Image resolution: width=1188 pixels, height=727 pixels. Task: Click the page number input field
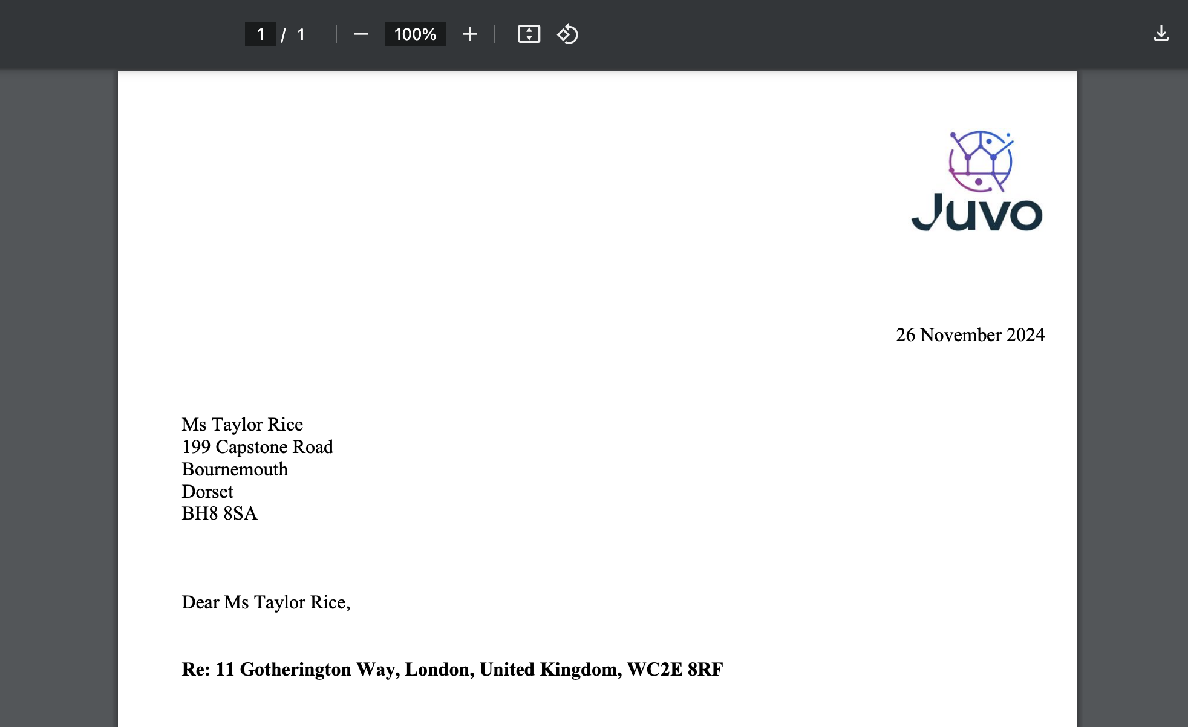261,34
